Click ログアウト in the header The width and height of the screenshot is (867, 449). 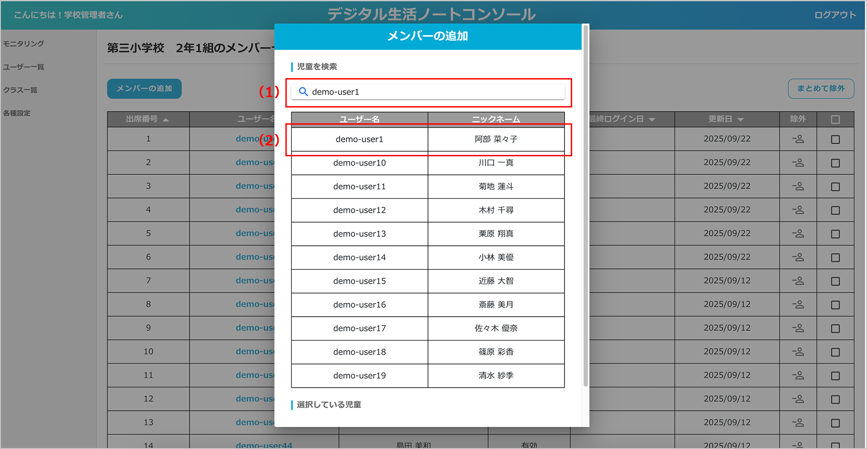[835, 15]
